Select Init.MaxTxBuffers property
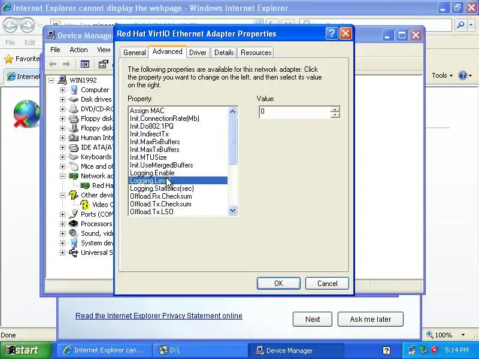The height and width of the screenshot is (359, 479). (154, 150)
